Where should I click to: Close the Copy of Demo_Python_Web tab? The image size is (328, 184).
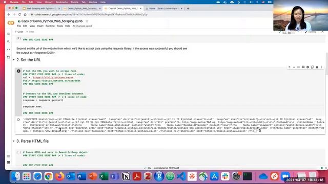141,9
